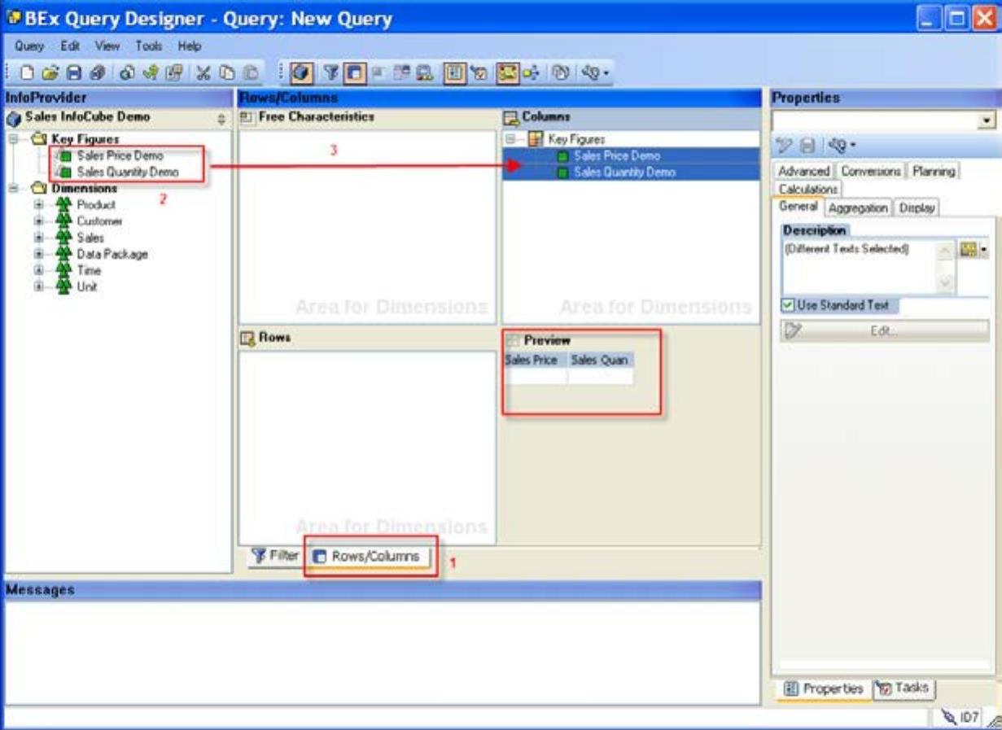Switch to the Aggregation tab
Screen dimensions: 1002x730
click(x=858, y=208)
